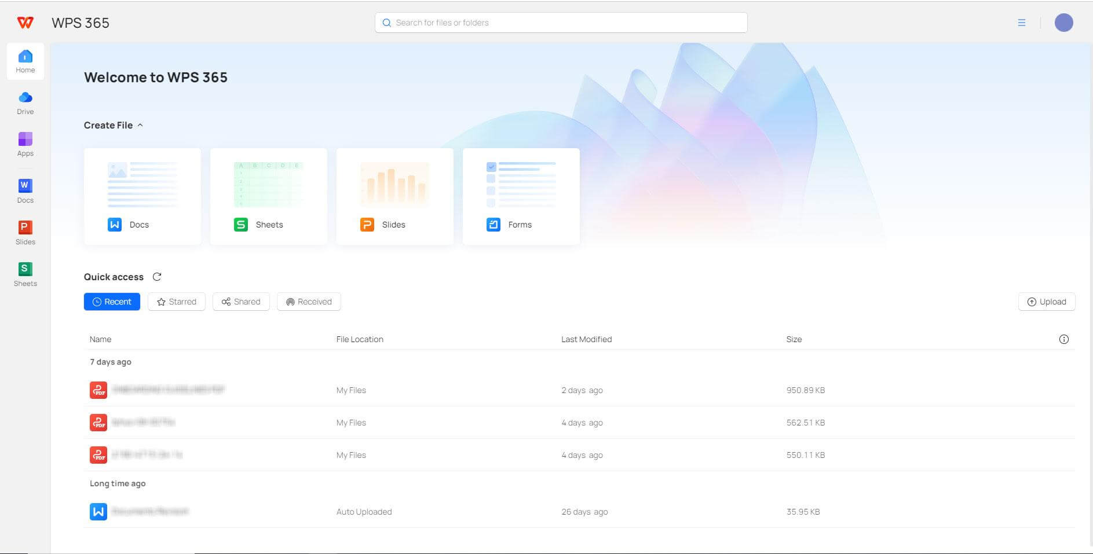Click the 26 days ago modified entry
Image resolution: width=1093 pixels, height=554 pixels.
pos(584,512)
